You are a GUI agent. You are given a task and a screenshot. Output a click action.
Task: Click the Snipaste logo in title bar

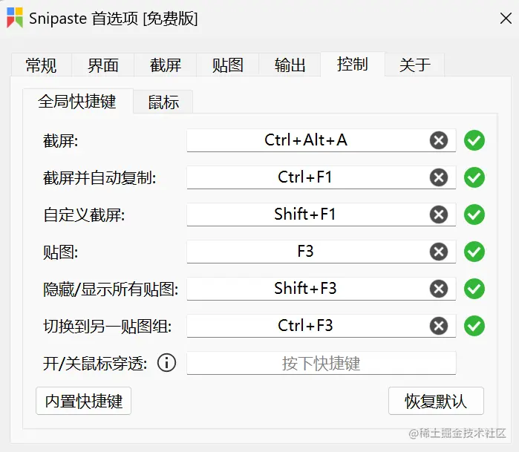tap(15, 18)
